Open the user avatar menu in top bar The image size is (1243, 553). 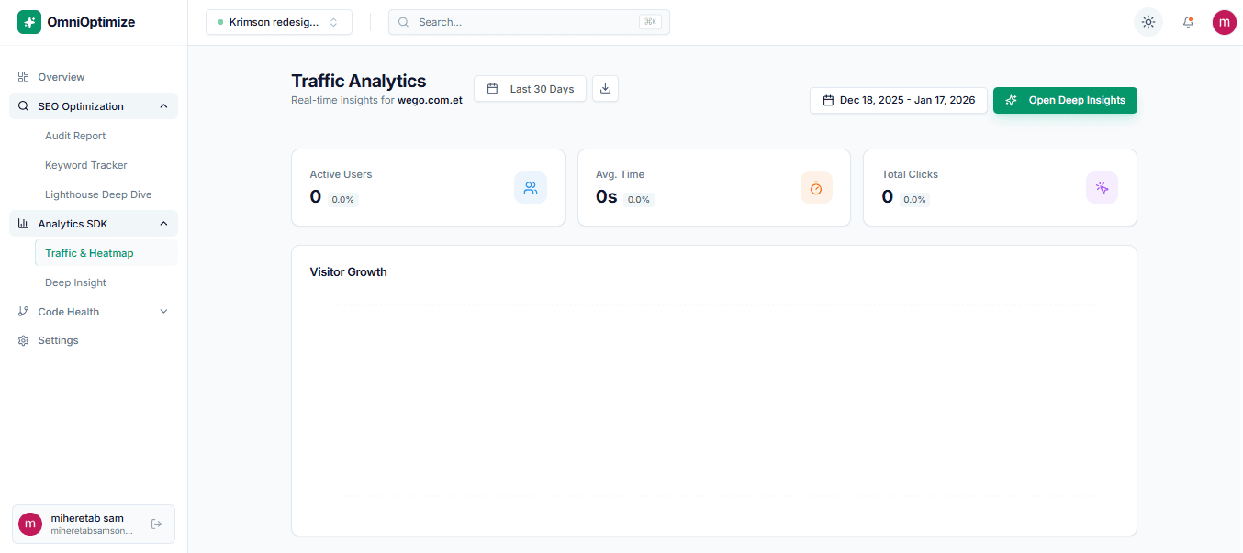click(1224, 22)
